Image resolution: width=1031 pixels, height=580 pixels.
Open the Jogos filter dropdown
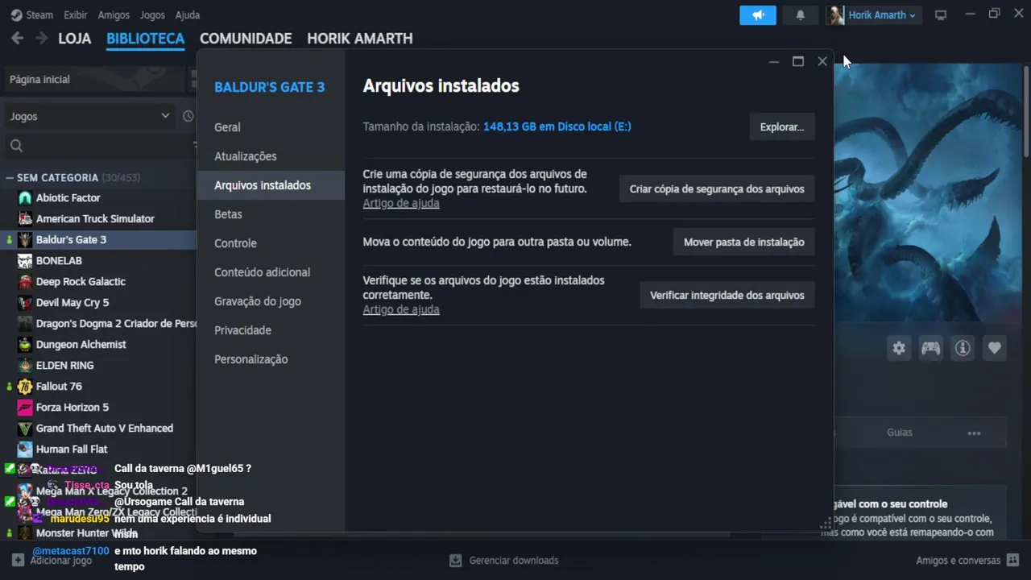click(89, 116)
